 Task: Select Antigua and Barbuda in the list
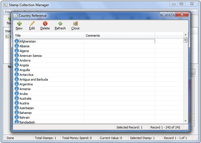point(34,80)
